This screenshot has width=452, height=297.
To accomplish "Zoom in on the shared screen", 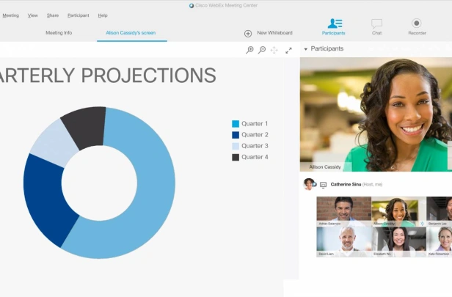I will coord(249,50).
